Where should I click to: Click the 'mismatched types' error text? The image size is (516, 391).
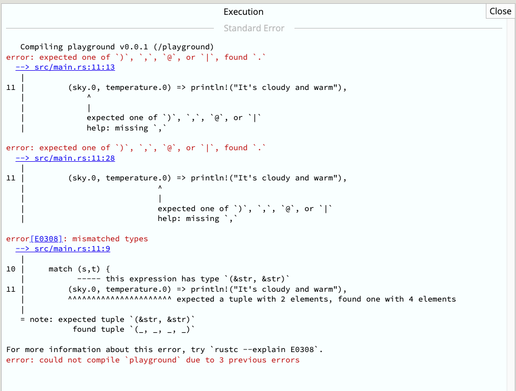[x=110, y=239]
